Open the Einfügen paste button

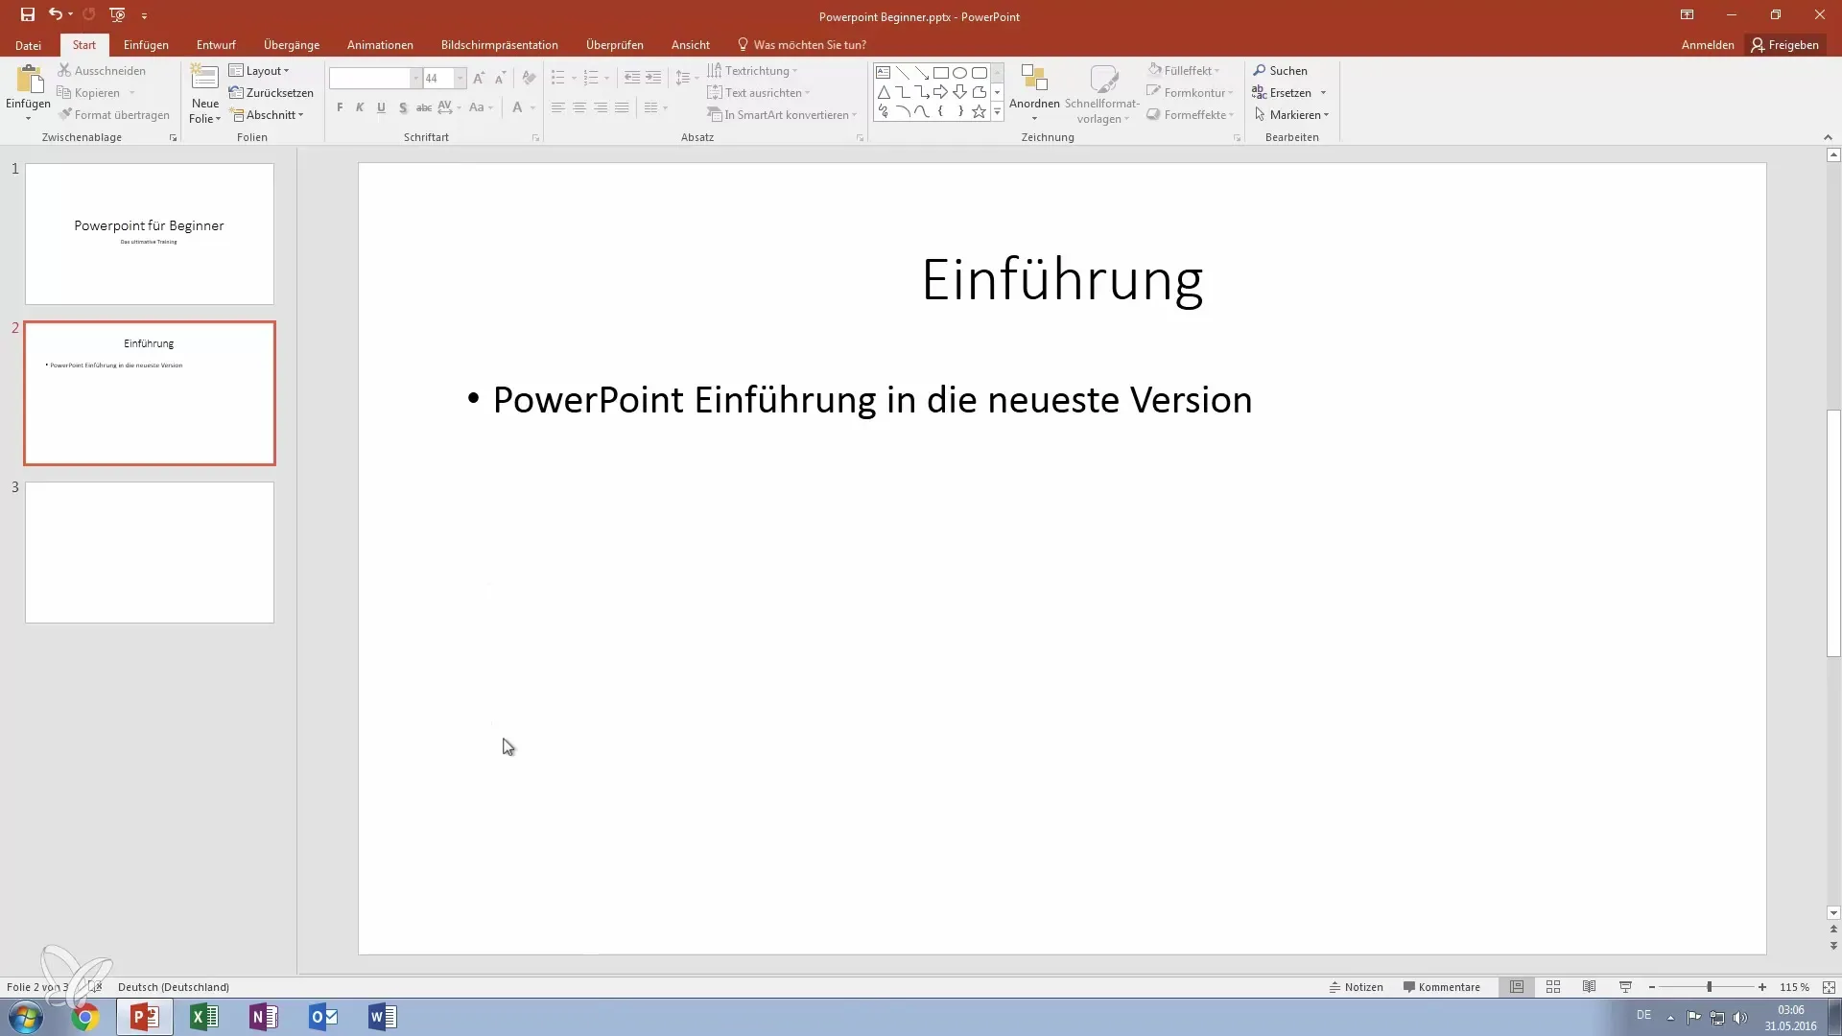coord(28,92)
